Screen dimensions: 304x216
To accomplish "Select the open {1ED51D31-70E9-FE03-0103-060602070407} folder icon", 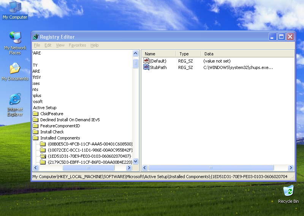I will [x=43, y=156].
